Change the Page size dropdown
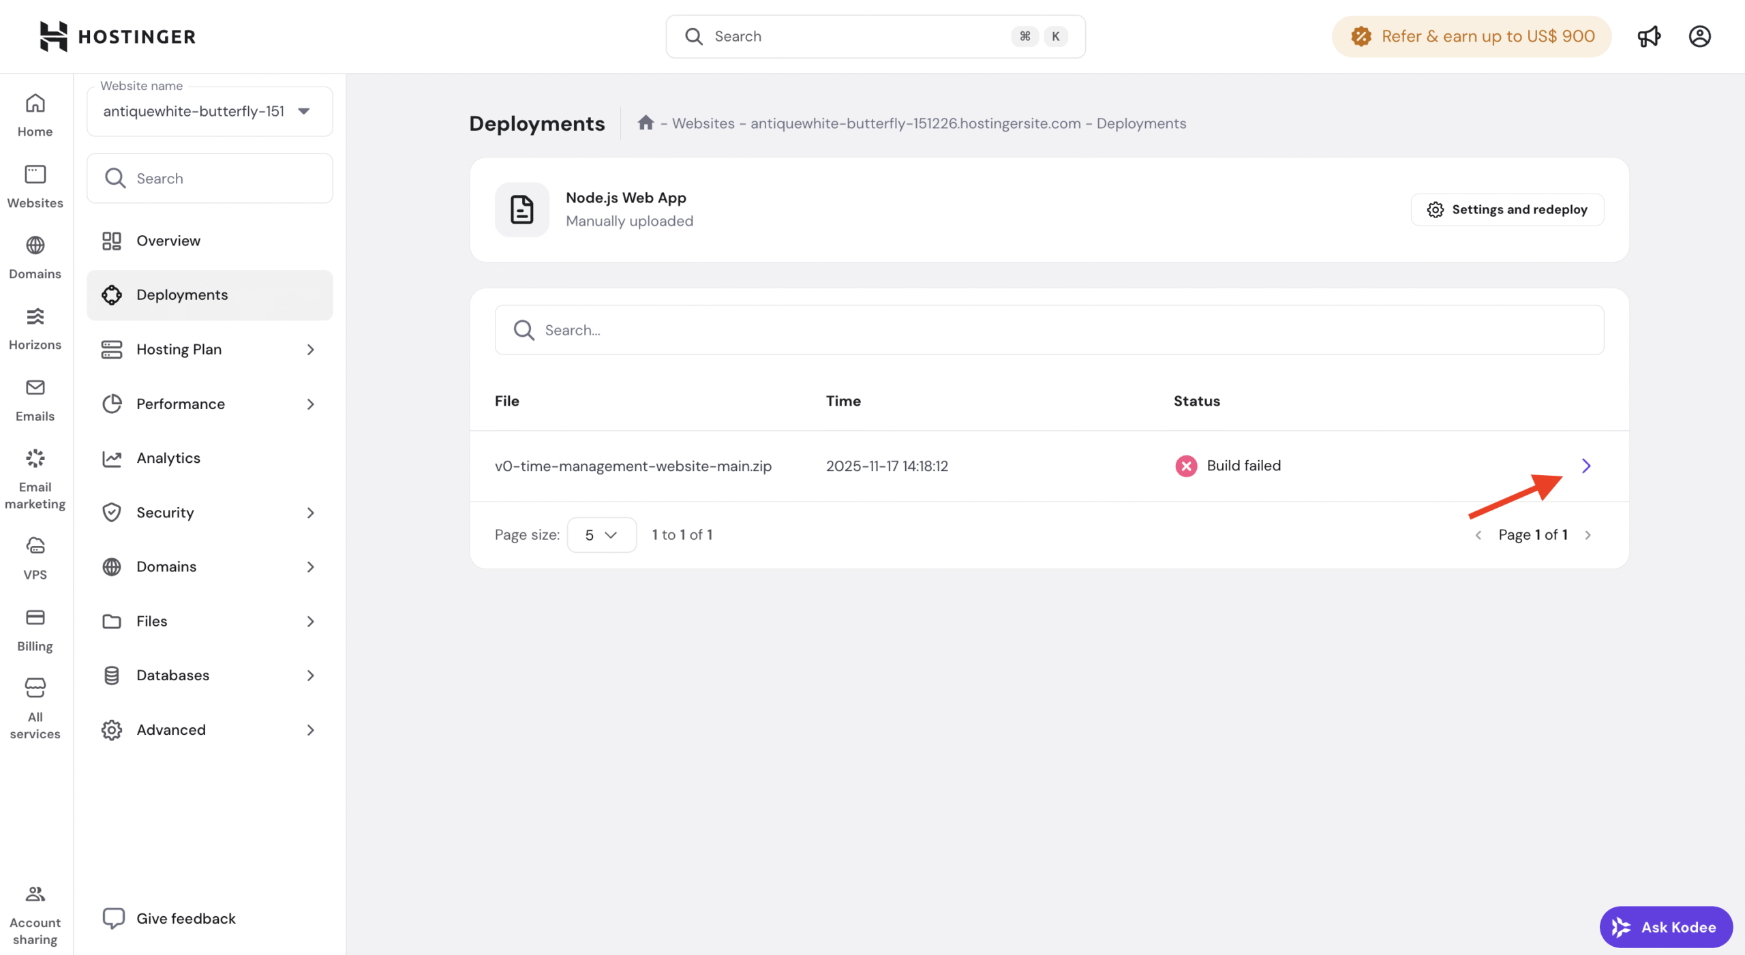The image size is (1745, 955). click(x=601, y=534)
